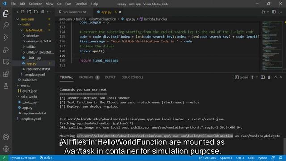This screenshot has width=286, height=161.
Task: Open template.yaml under build folder
Action: coord(34,75)
